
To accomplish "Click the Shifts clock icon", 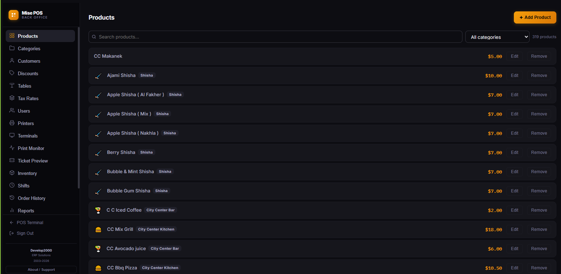I will coord(12,185).
